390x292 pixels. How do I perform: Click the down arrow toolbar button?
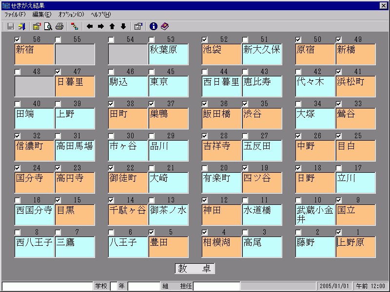click(123, 26)
